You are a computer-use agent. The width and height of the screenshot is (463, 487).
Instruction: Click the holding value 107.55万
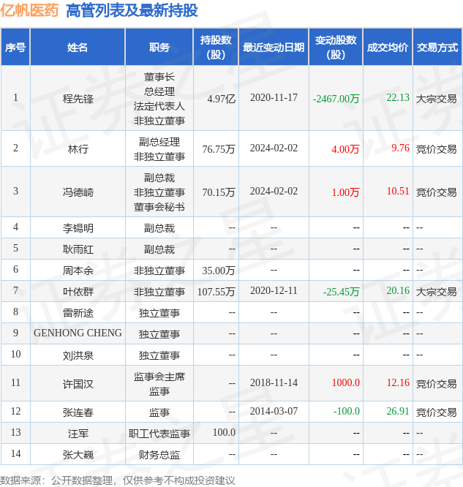click(216, 292)
